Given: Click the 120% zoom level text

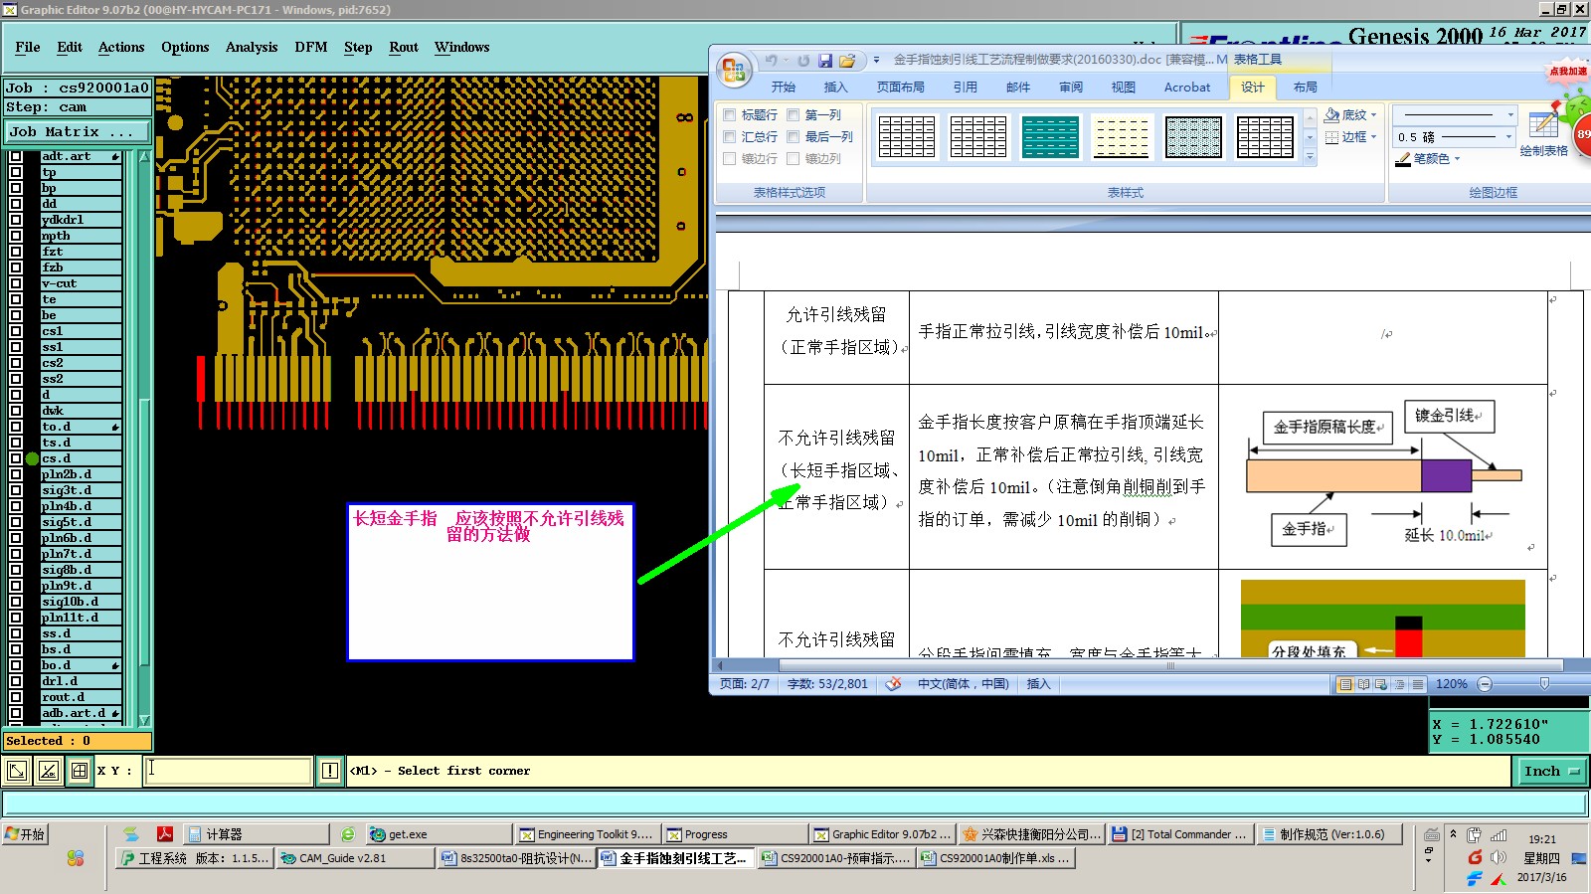Looking at the screenshot, I should coord(1451,684).
